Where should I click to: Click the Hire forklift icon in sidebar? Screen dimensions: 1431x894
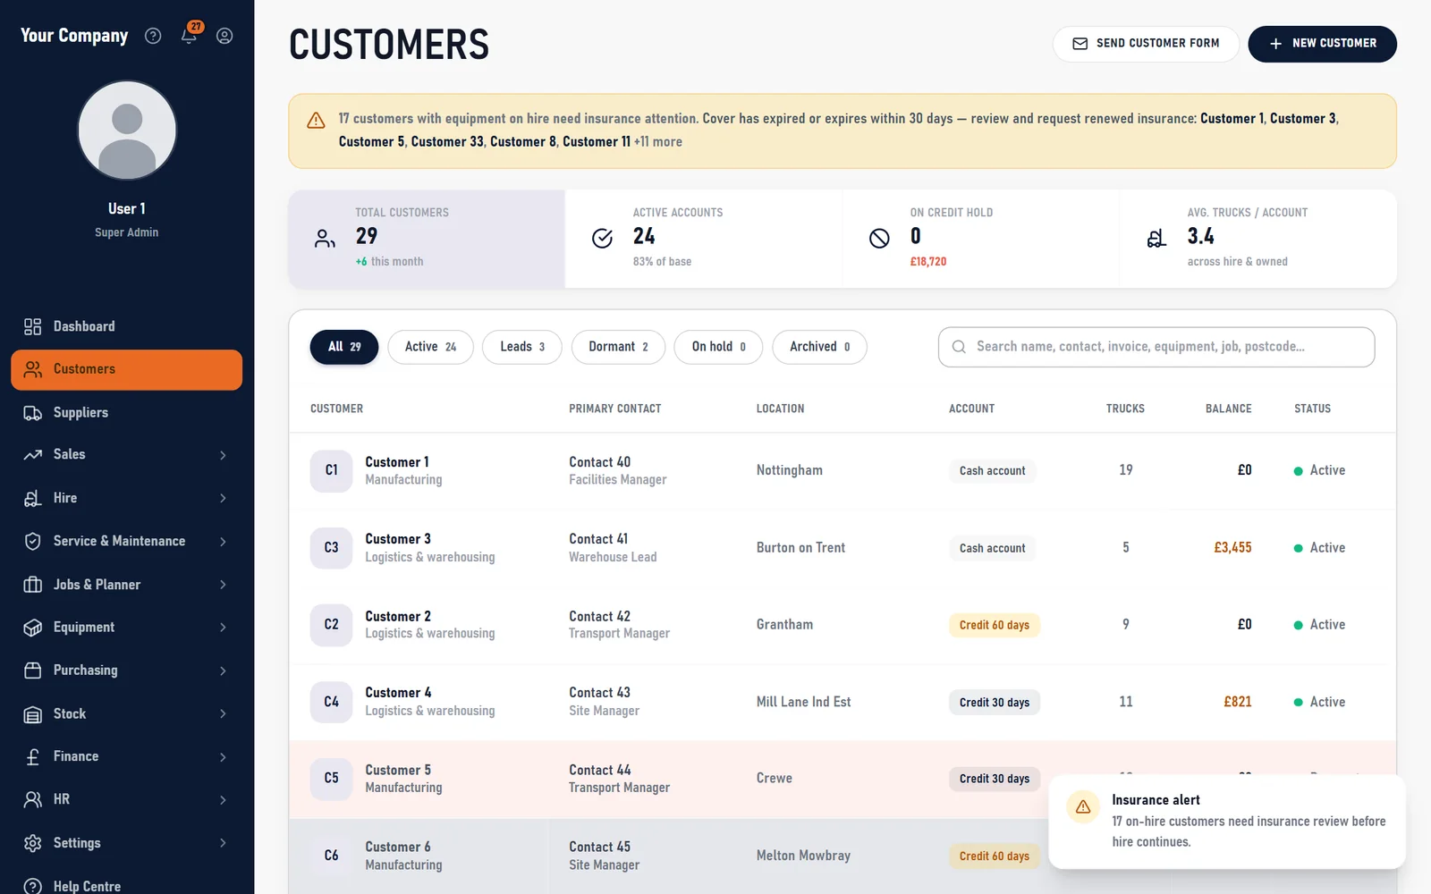(33, 498)
